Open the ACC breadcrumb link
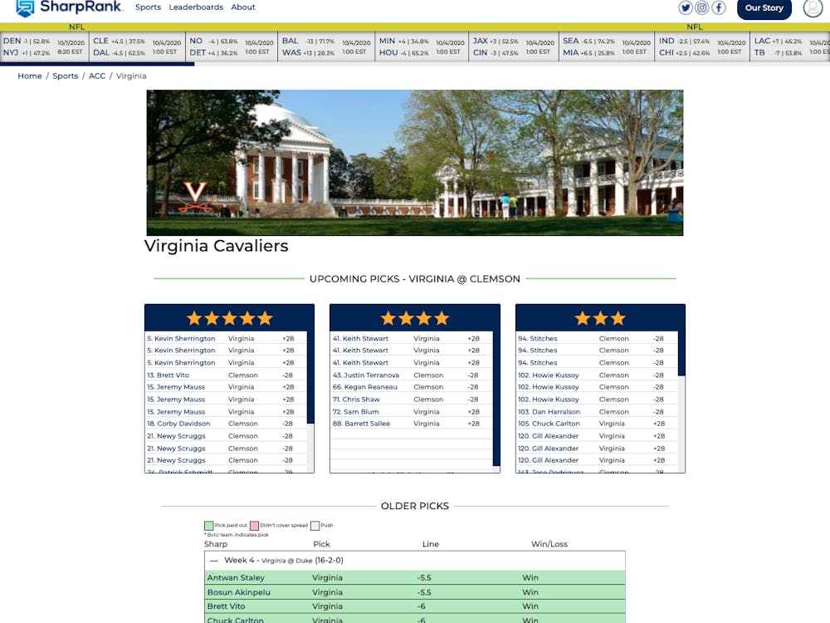This screenshot has height=623, width=830. coord(97,76)
